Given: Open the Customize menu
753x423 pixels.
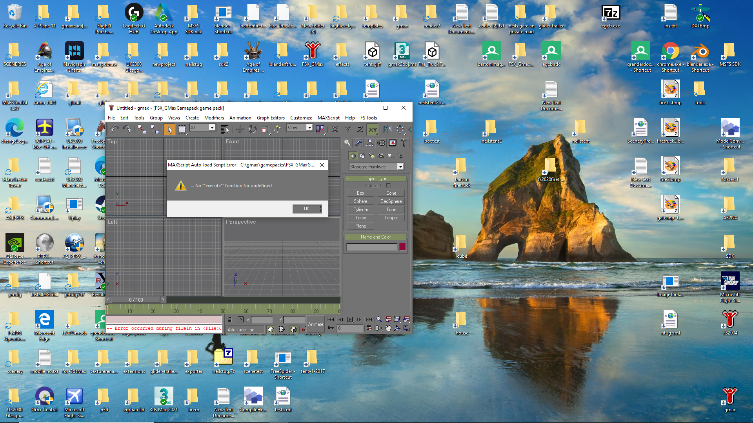Looking at the screenshot, I should tap(301, 118).
